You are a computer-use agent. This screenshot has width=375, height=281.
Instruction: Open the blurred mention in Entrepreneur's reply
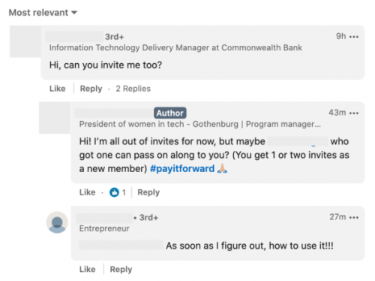click(121, 245)
